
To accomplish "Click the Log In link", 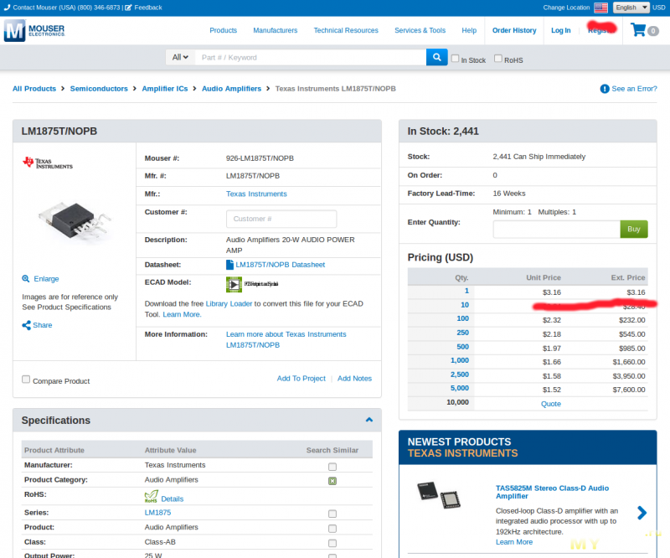I will [560, 30].
